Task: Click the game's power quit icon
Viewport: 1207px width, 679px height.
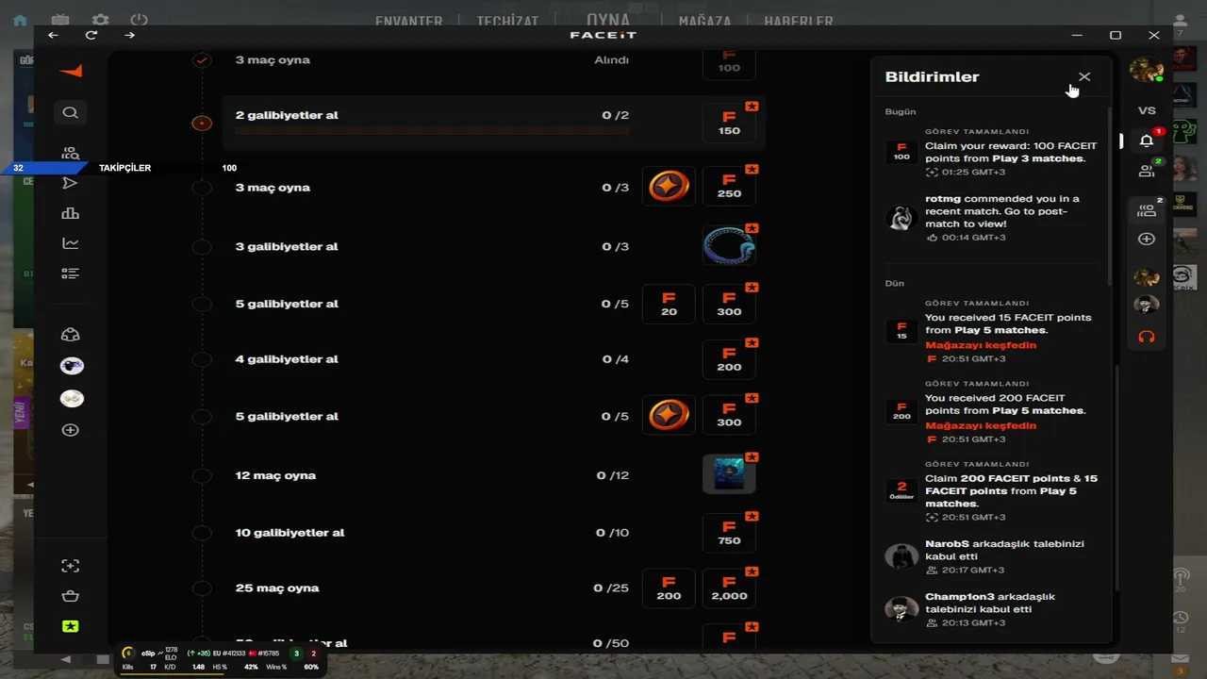Action: [x=140, y=20]
